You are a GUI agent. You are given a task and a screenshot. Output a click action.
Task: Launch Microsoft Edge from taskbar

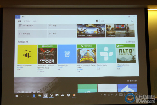tap(34, 96)
